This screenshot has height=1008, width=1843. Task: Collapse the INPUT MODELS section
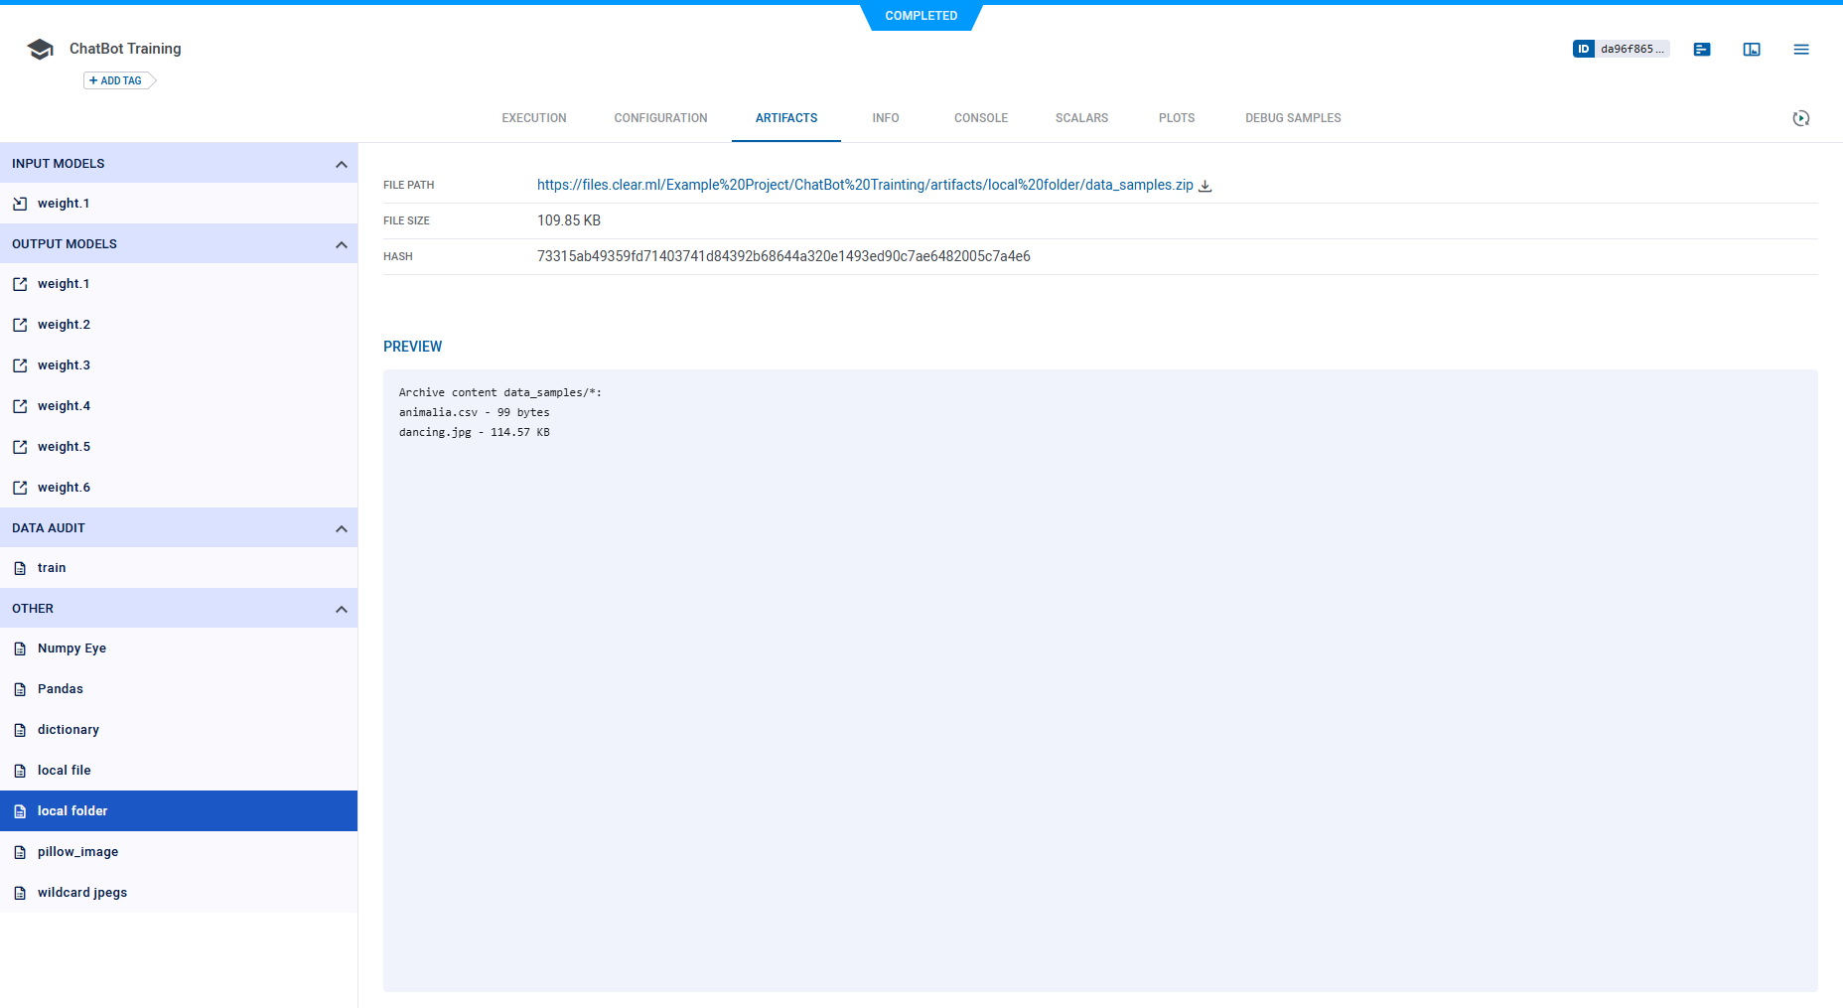pos(342,163)
